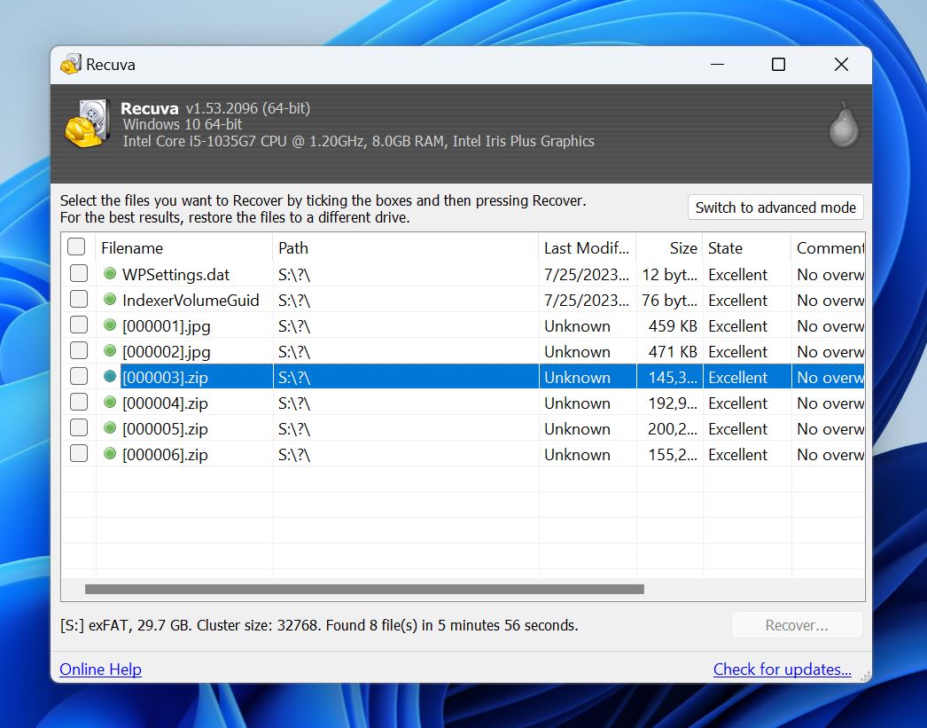Viewport: 927px width, 728px height.
Task: Click the window resize grip at bottom corner
Action: click(x=865, y=677)
